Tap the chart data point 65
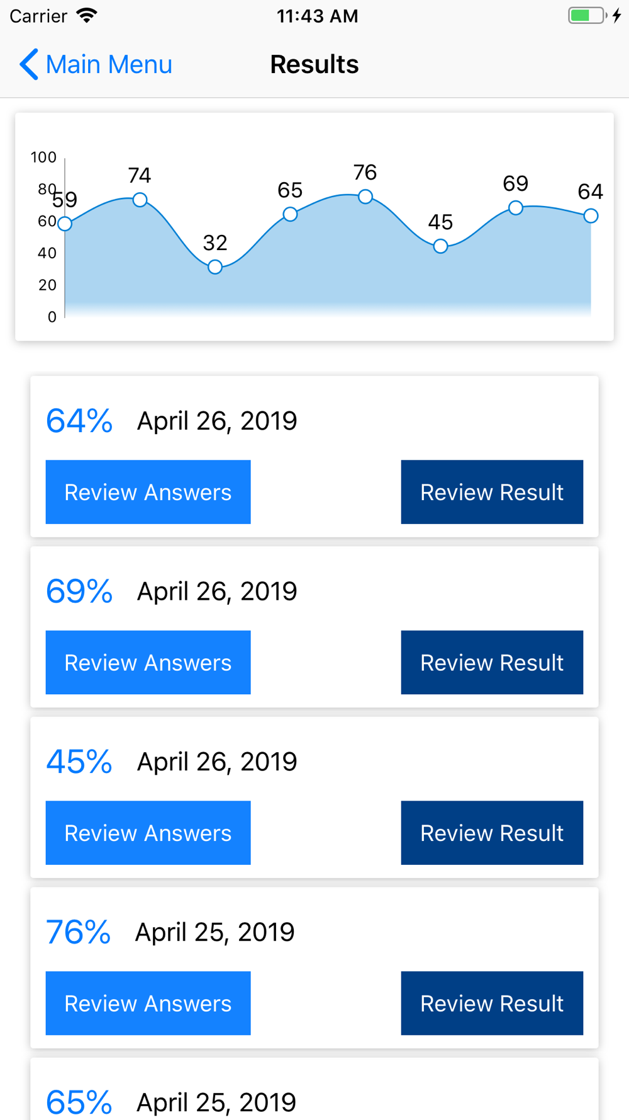The height and width of the screenshot is (1120, 629). pyautogui.click(x=290, y=214)
